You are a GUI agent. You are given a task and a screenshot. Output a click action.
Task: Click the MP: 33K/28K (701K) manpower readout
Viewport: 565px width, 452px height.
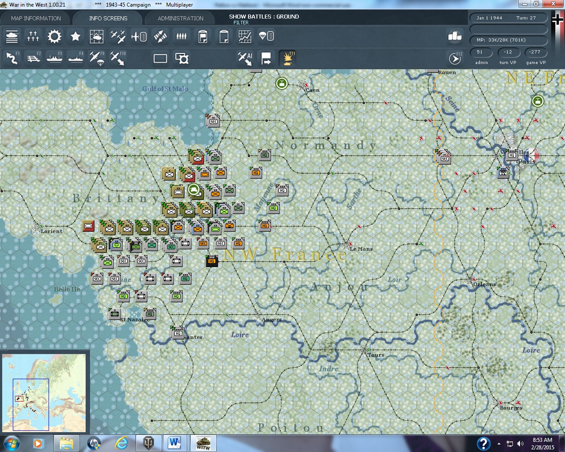point(509,40)
